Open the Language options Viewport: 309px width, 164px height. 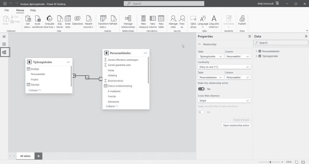click(x=203, y=22)
